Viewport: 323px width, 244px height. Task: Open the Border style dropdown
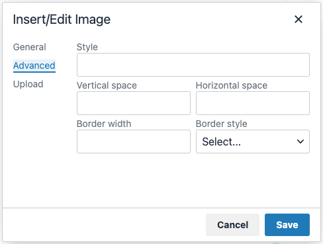pos(253,142)
